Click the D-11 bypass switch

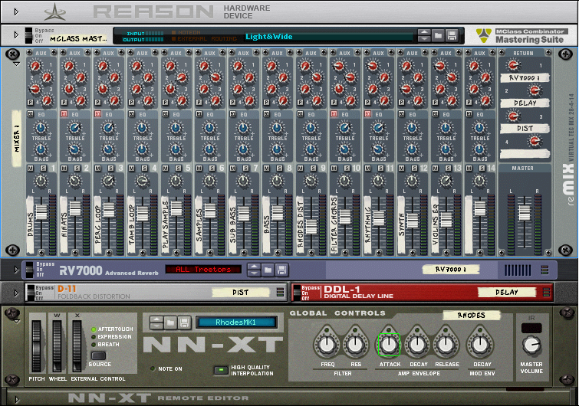click(29, 293)
